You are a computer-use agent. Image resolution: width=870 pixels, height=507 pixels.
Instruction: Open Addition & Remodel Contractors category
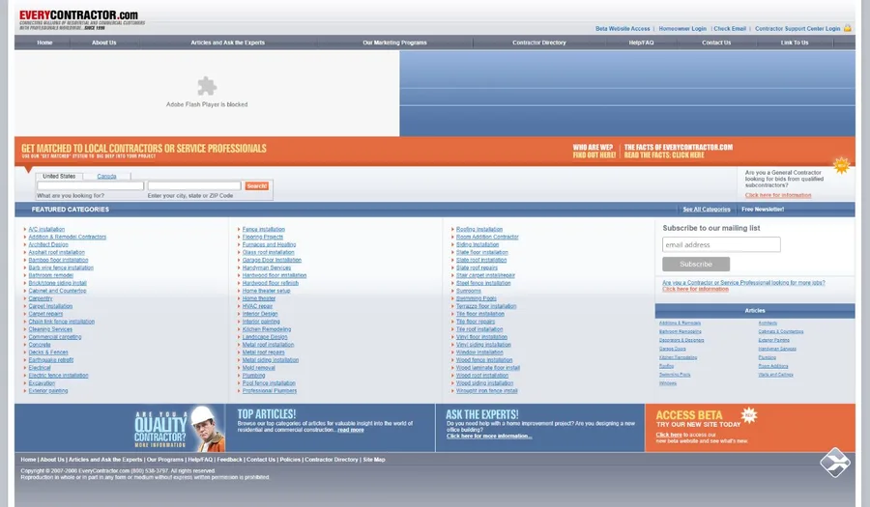(67, 237)
